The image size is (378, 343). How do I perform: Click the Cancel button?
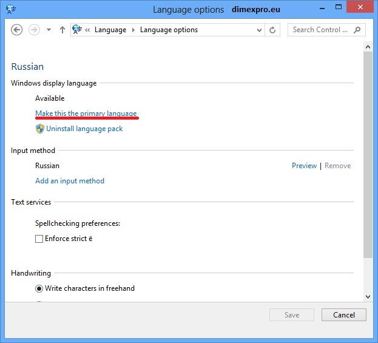click(x=344, y=315)
